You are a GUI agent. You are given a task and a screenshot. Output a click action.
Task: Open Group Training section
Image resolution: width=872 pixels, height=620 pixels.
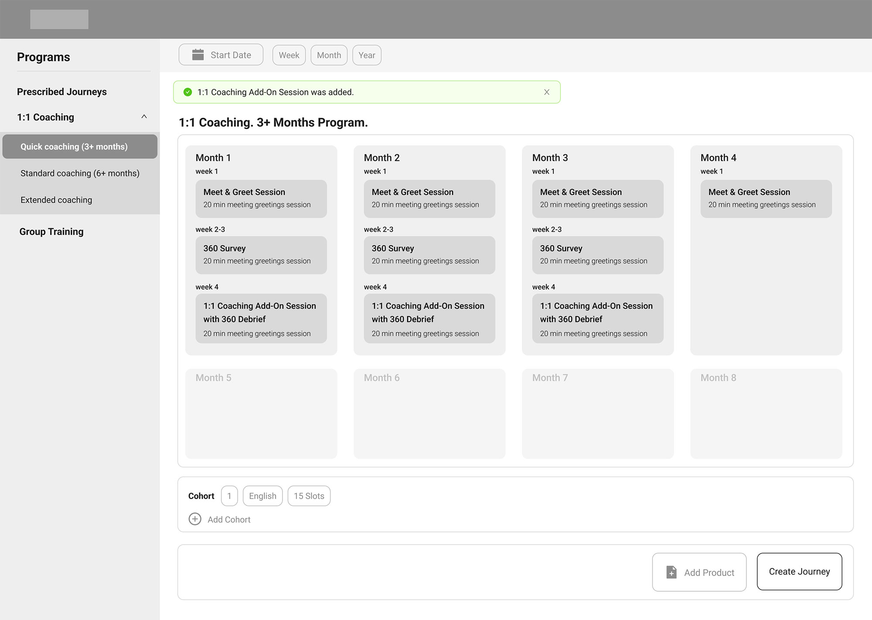click(51, 232)
